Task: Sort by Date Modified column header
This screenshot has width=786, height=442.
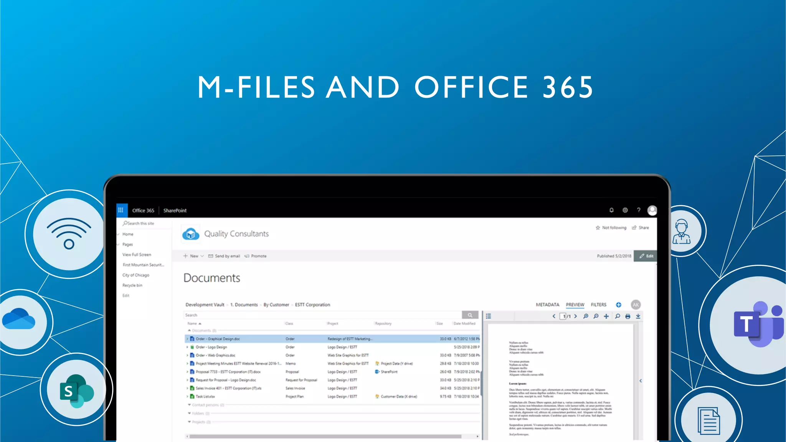Action: (464, 323)
